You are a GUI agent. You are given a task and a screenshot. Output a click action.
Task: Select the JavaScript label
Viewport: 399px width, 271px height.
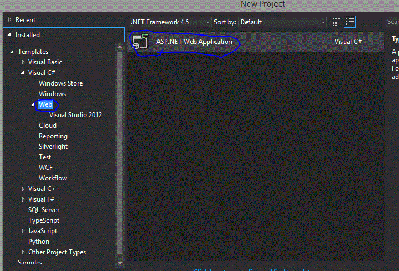point(43,231)
